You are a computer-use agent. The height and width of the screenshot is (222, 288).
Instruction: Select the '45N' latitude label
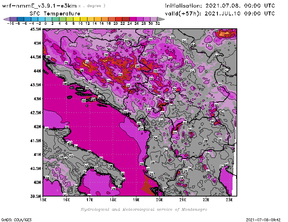(37, 43)
